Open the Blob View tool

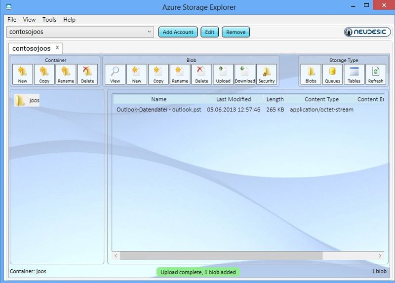click(115, 74)
